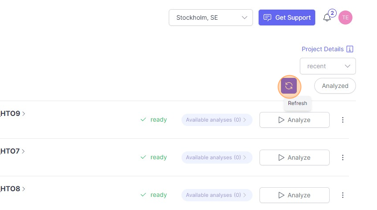The height and width of the screenshot is (210, 377).
Task: Open more options for the HTO8 row
Action: click(343, 195)
